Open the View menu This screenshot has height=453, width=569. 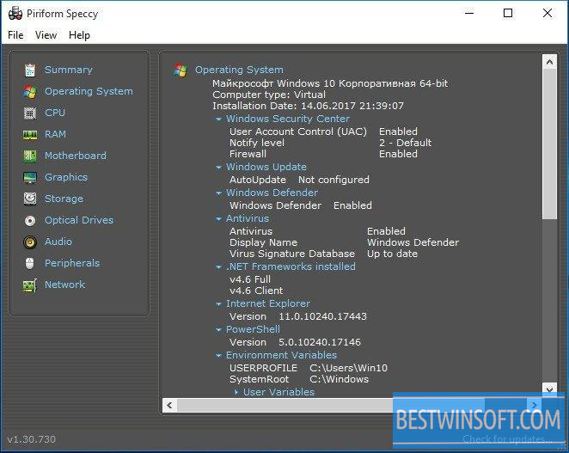[x=46, y=35]
